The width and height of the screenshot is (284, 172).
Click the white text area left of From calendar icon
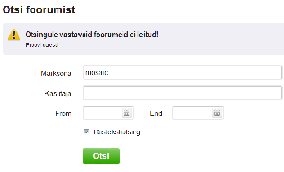[x=103, y=113]
